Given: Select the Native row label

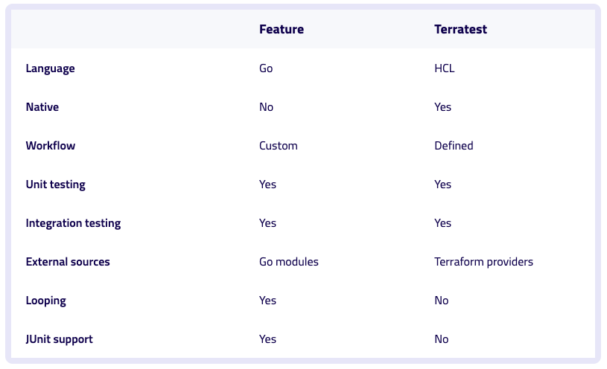Looking at the screenshot, I should tap(42, 107).
